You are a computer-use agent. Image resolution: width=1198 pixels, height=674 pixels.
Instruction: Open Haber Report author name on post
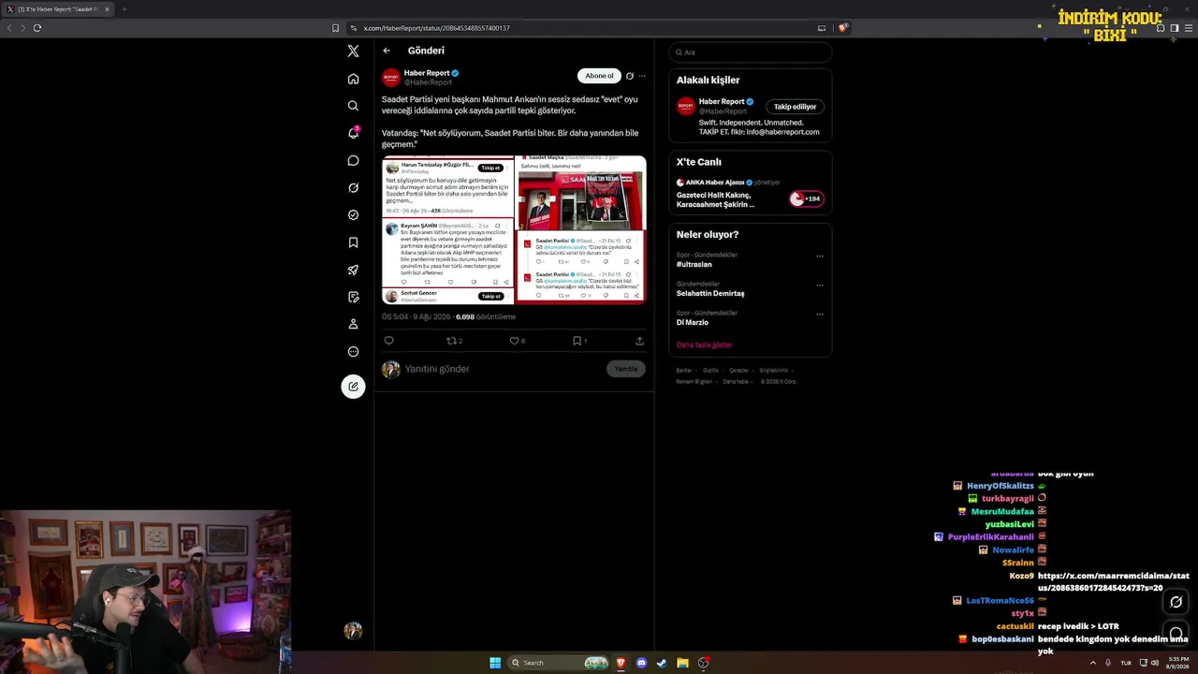click(427, 73)
